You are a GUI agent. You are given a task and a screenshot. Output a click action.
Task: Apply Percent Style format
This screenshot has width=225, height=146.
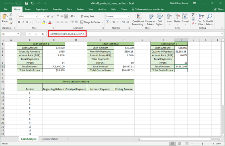pyautogui.click(x=114, y=22)
